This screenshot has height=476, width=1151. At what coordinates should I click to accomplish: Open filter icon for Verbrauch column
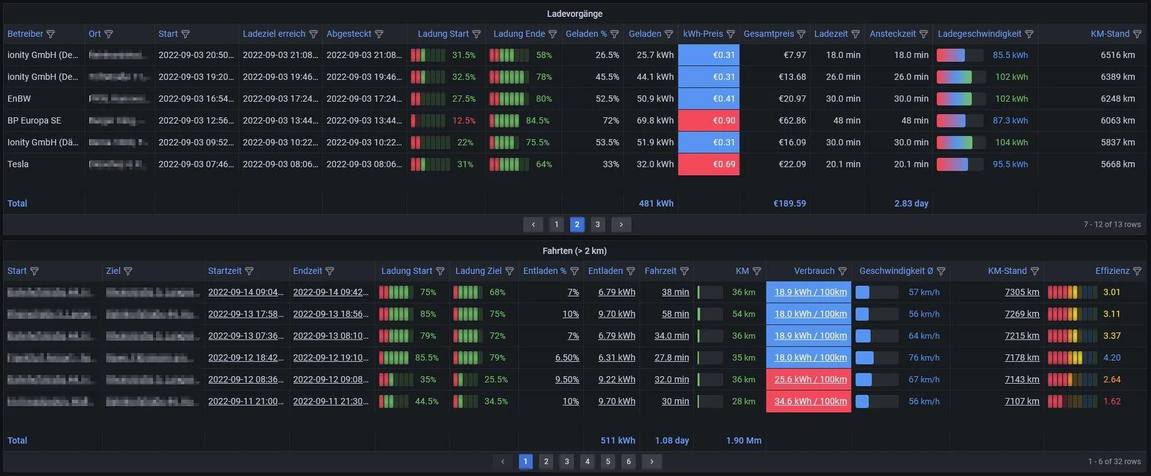842,271
